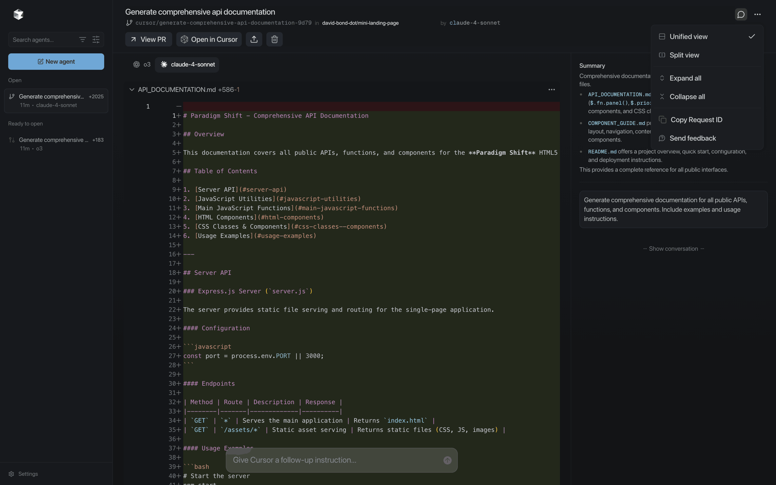
Task: Click the claude-4-sonnet starburst icon
Action: coord(164,65)
